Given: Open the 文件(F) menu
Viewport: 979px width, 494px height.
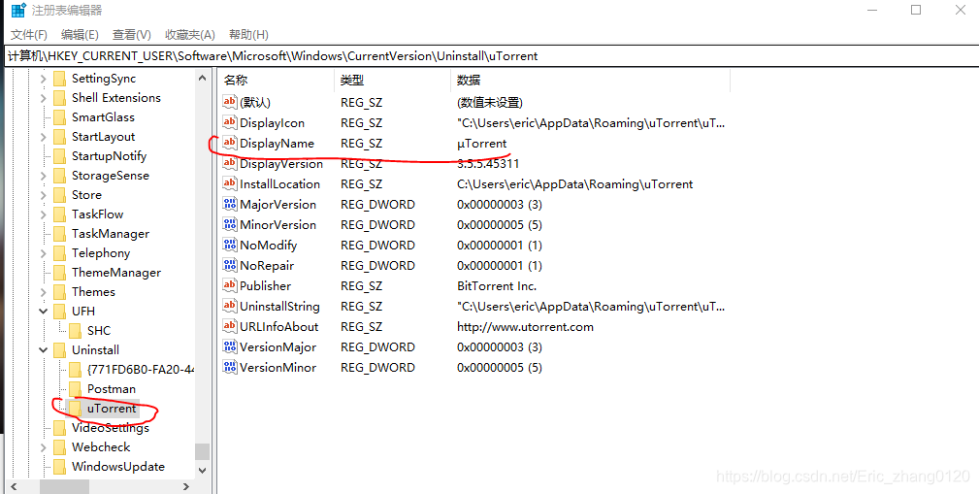Looking at the screenshot, I should pos(29,34).
